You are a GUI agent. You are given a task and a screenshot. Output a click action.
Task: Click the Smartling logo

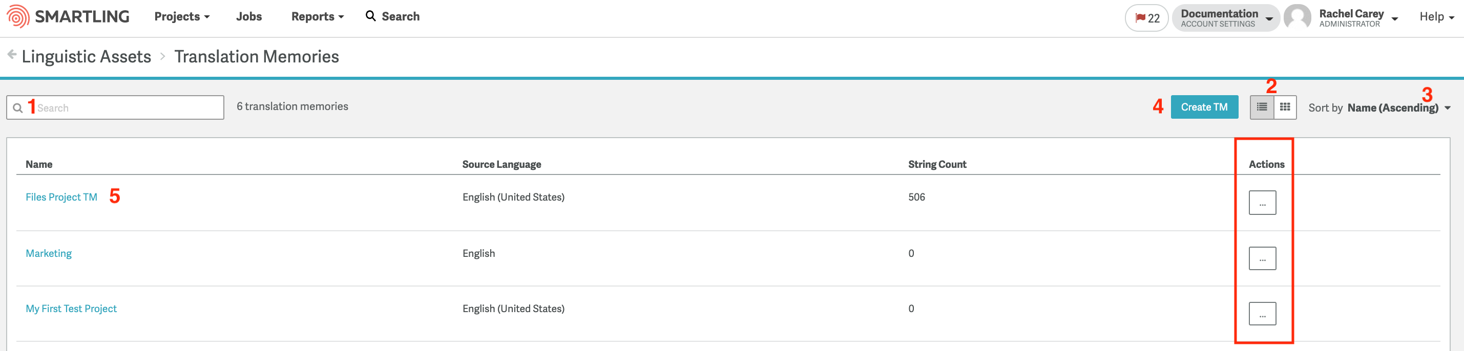click(67, 16)
